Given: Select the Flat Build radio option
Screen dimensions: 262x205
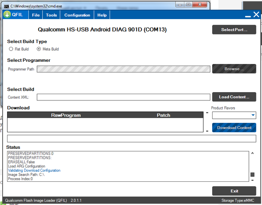Looking at the screenshot, I should [11, 49].
